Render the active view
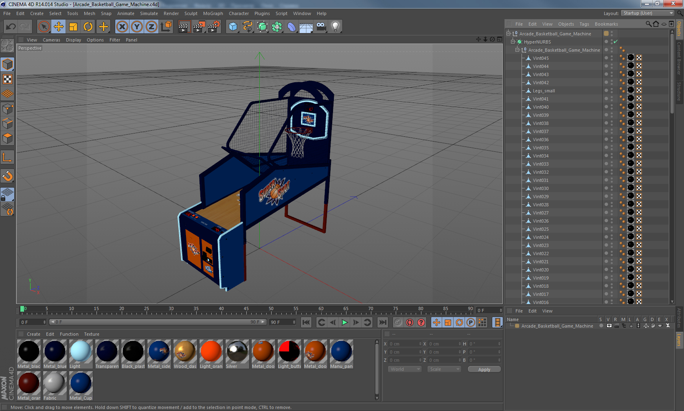Image resolution: width=684 pixels, height=411 pixels. tap(184, 27)
